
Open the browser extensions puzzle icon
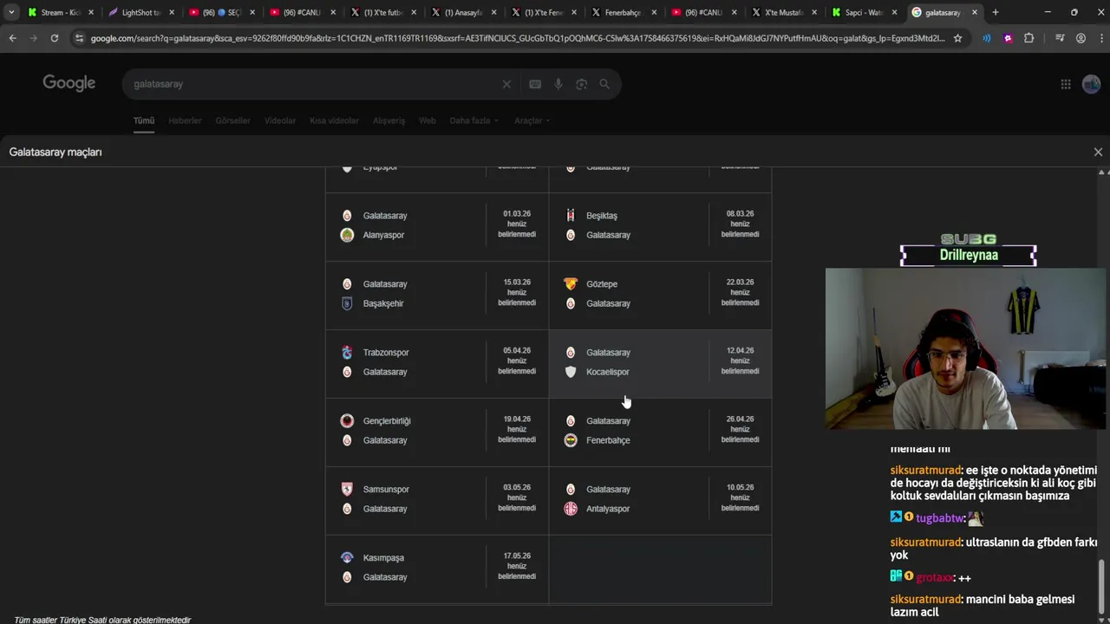1029,38
